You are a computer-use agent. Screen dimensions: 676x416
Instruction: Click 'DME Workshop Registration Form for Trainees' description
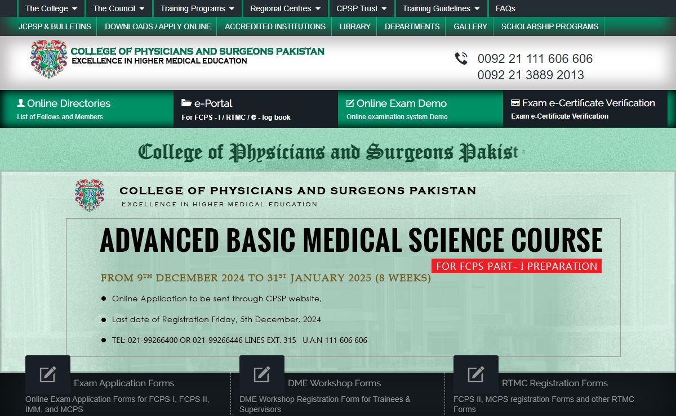click(325, 404)
